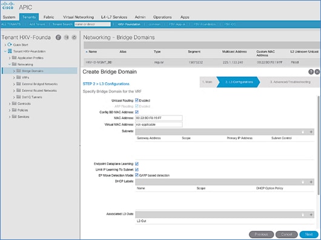Sort by Segment column header
Image resolution: width=321 pixels, height=240 pixels.
194,51
